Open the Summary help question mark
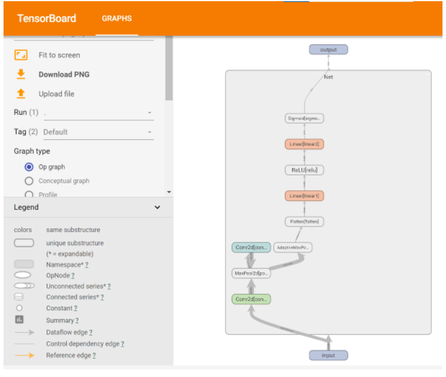Screen dimensions: 446x377 point(77,321)
